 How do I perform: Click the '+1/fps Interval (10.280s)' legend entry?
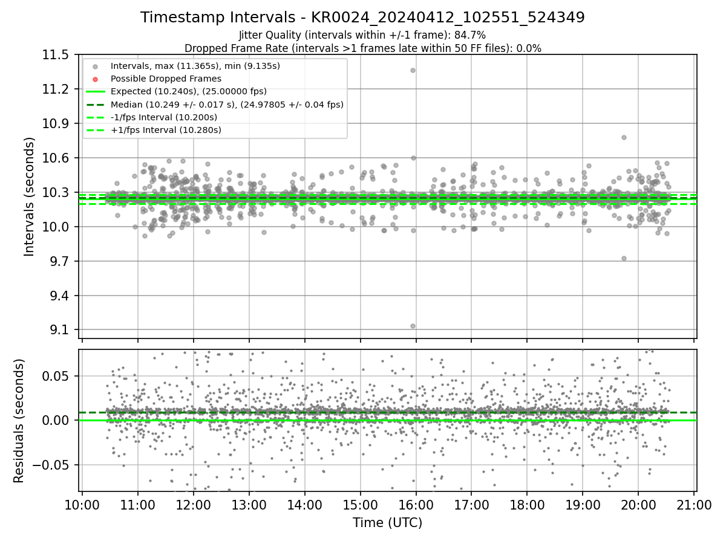click(x=166, y=130)
